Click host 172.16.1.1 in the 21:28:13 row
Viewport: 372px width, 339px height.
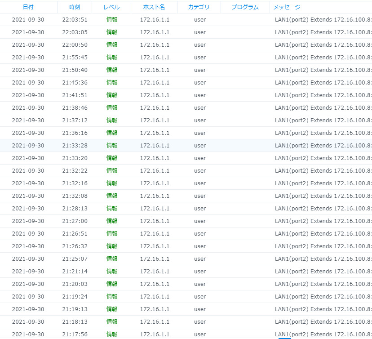155,209
